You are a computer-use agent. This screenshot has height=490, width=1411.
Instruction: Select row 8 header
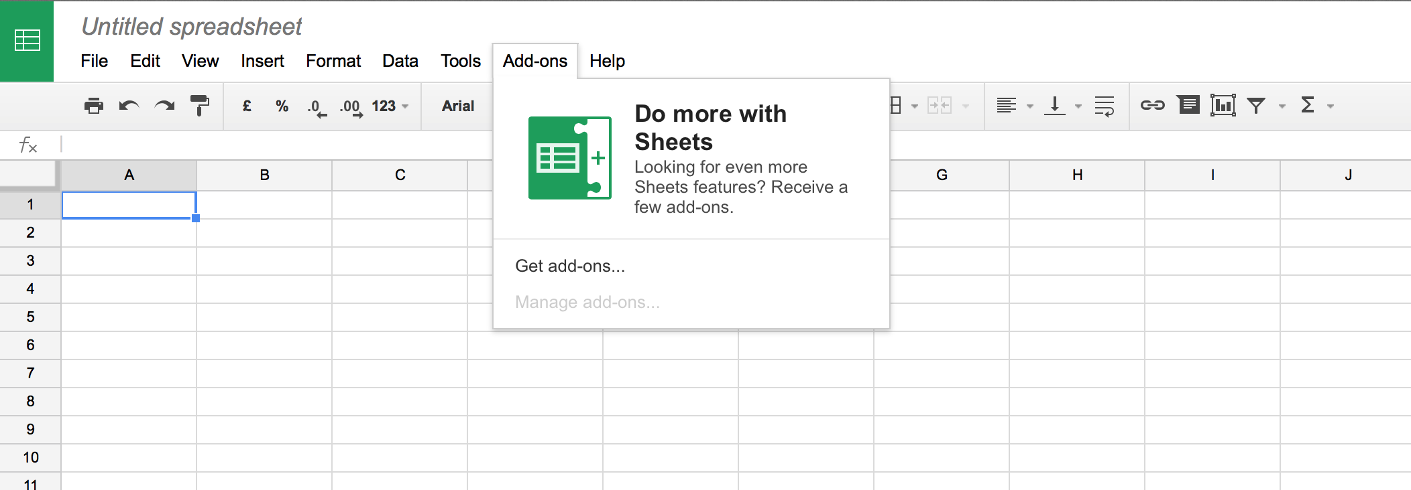click(30, 402)
